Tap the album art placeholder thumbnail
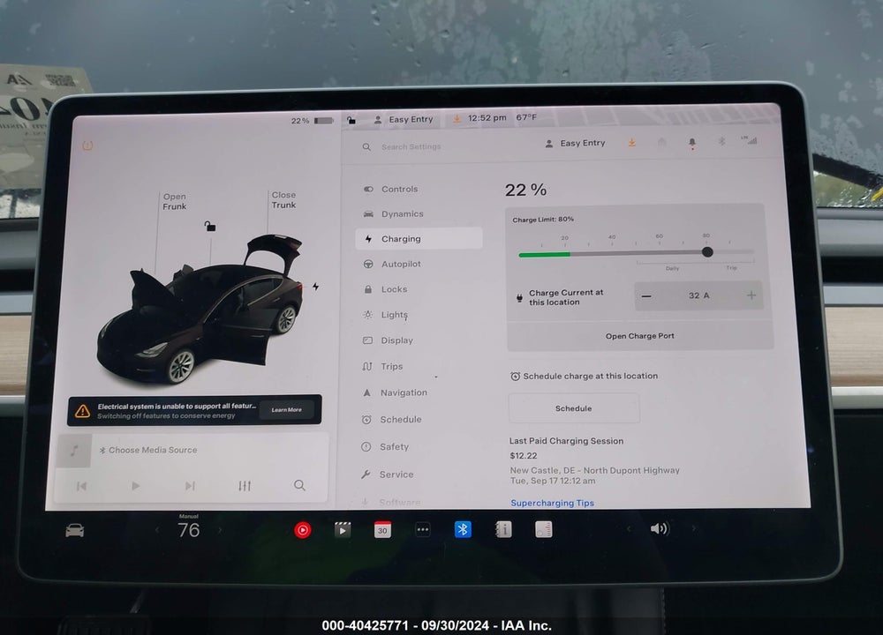This screenshot has width=883, height=635. tap(74, 450)
